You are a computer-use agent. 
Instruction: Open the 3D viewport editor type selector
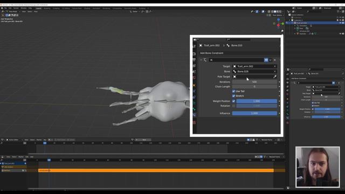(3, 11)
